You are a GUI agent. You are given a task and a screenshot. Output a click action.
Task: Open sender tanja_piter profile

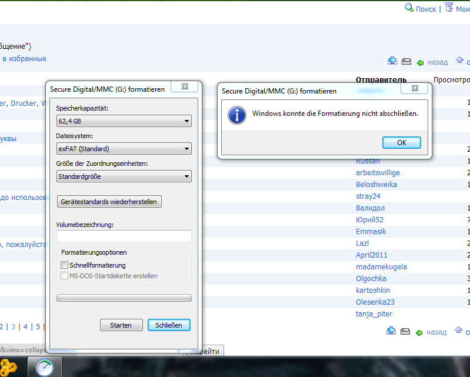click(x=374, y=314)
